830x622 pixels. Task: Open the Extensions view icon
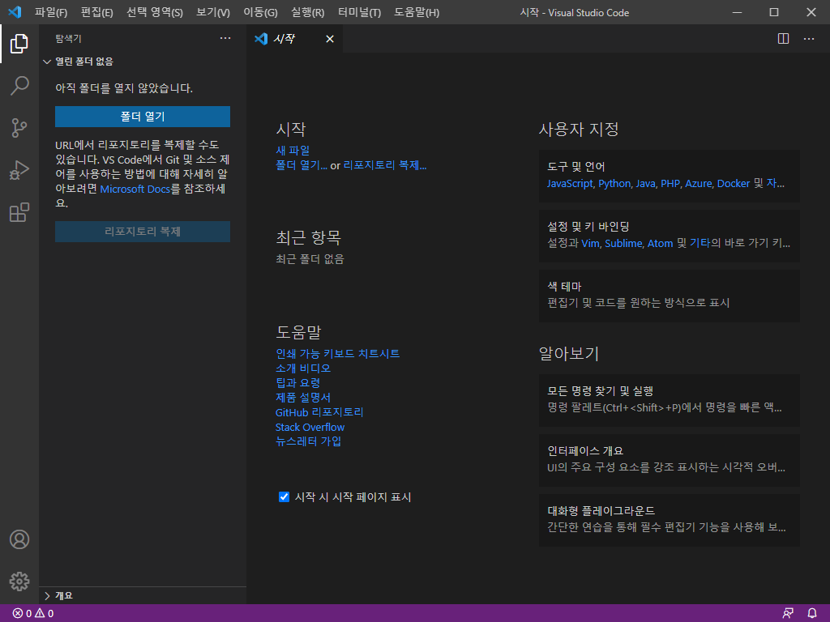[19, 213]
